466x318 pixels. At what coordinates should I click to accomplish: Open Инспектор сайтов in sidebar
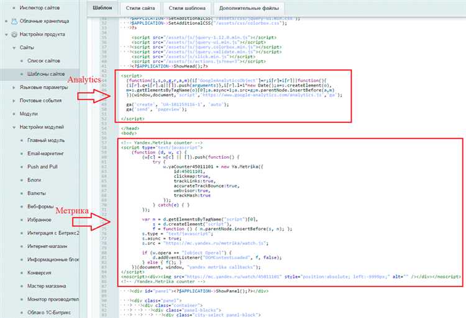pyautogui.click(x=40, y=7)
